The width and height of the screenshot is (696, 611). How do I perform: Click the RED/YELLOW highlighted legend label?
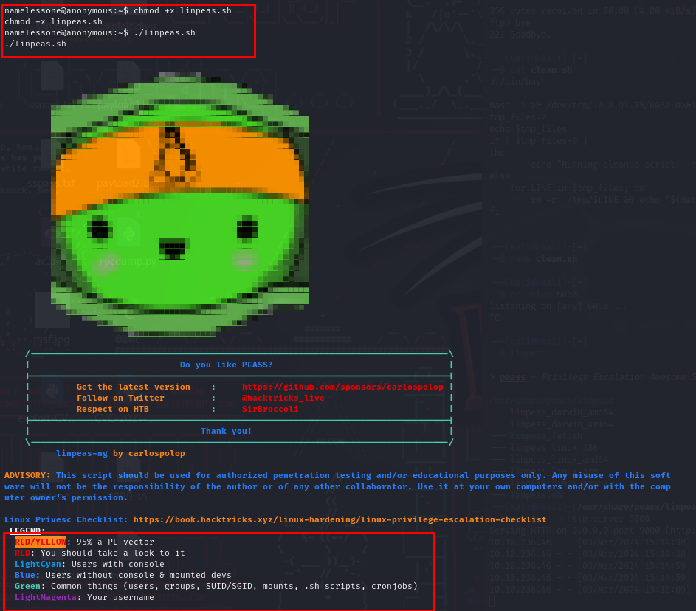[x=41, y=542]
